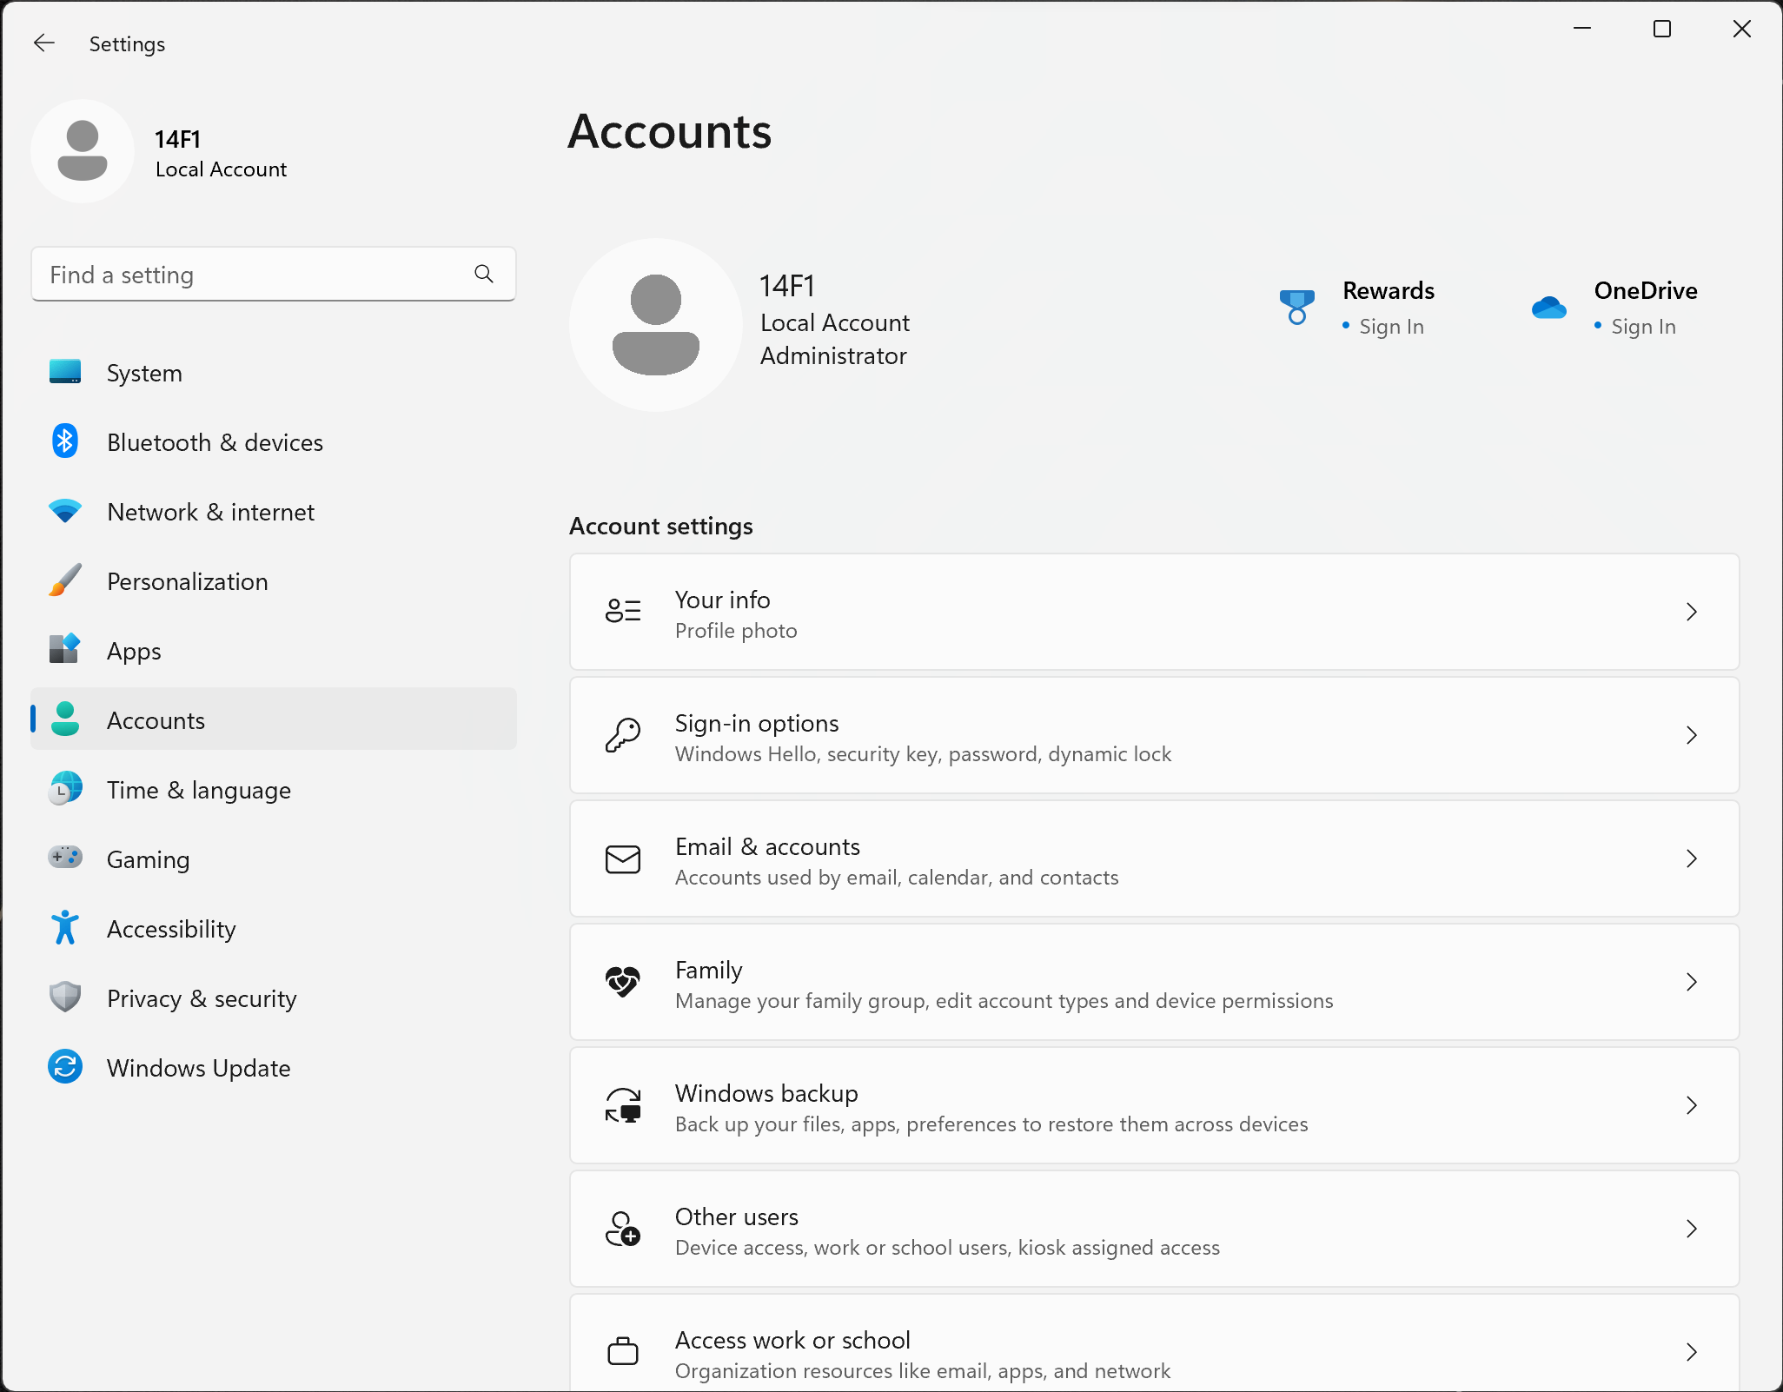Click the OneDrive cloud icon

click(1548, 308)
